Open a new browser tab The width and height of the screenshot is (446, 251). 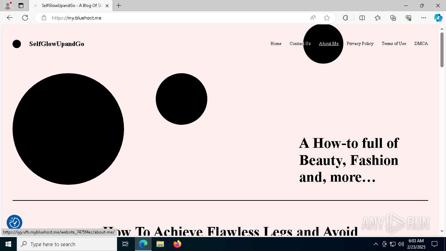[119, 6]
